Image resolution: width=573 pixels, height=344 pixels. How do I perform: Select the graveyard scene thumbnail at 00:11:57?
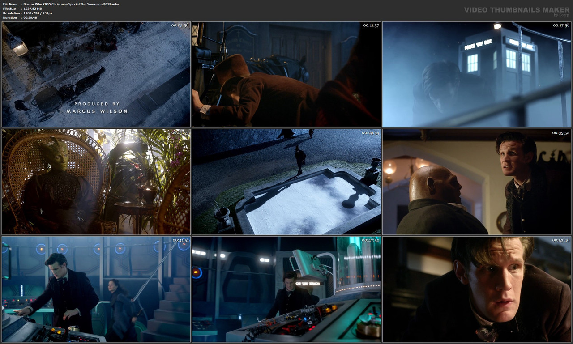click(x=286, y=74)
